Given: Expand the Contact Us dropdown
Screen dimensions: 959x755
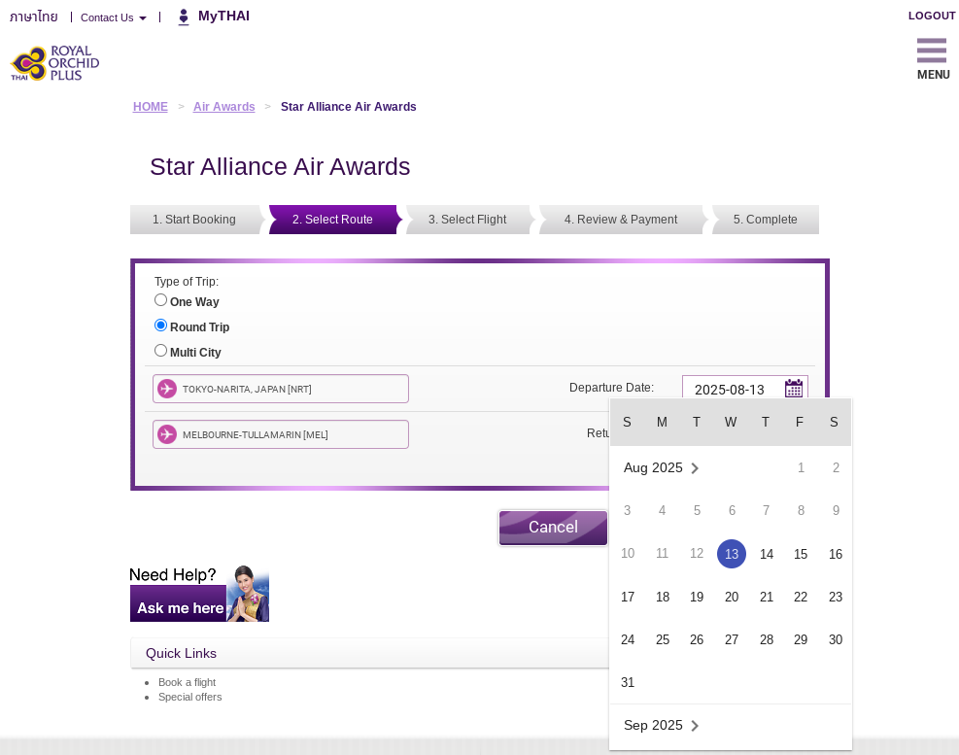Looking at the screenshot, I should (x=113, y=17).
